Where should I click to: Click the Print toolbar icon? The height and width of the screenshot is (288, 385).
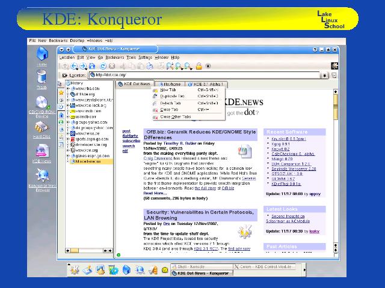click(x=150, y=66)
